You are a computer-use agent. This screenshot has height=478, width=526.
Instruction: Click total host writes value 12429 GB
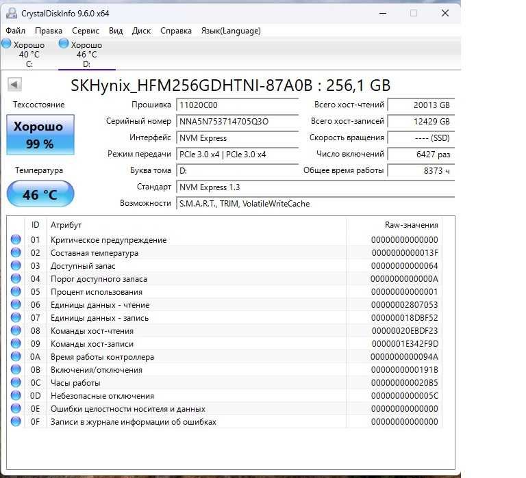click(x=421, y=121)
